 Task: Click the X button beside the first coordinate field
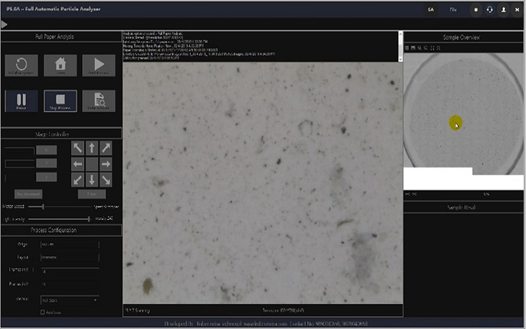coord(46,150)
